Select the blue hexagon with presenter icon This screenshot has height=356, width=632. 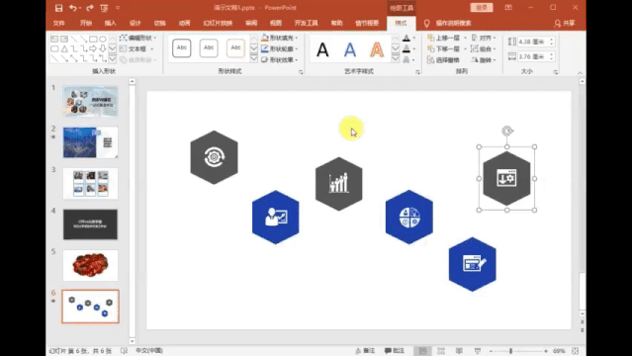click(x=276, y=218)
